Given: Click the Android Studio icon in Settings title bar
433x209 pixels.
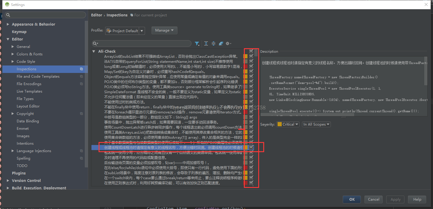Looking at the screenshot, I should point(7,4).
